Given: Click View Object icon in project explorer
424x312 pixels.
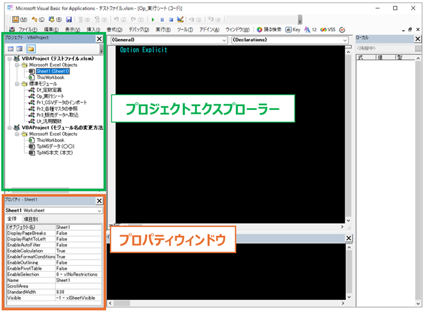Looking at the screenshot, I should point(19,49).
